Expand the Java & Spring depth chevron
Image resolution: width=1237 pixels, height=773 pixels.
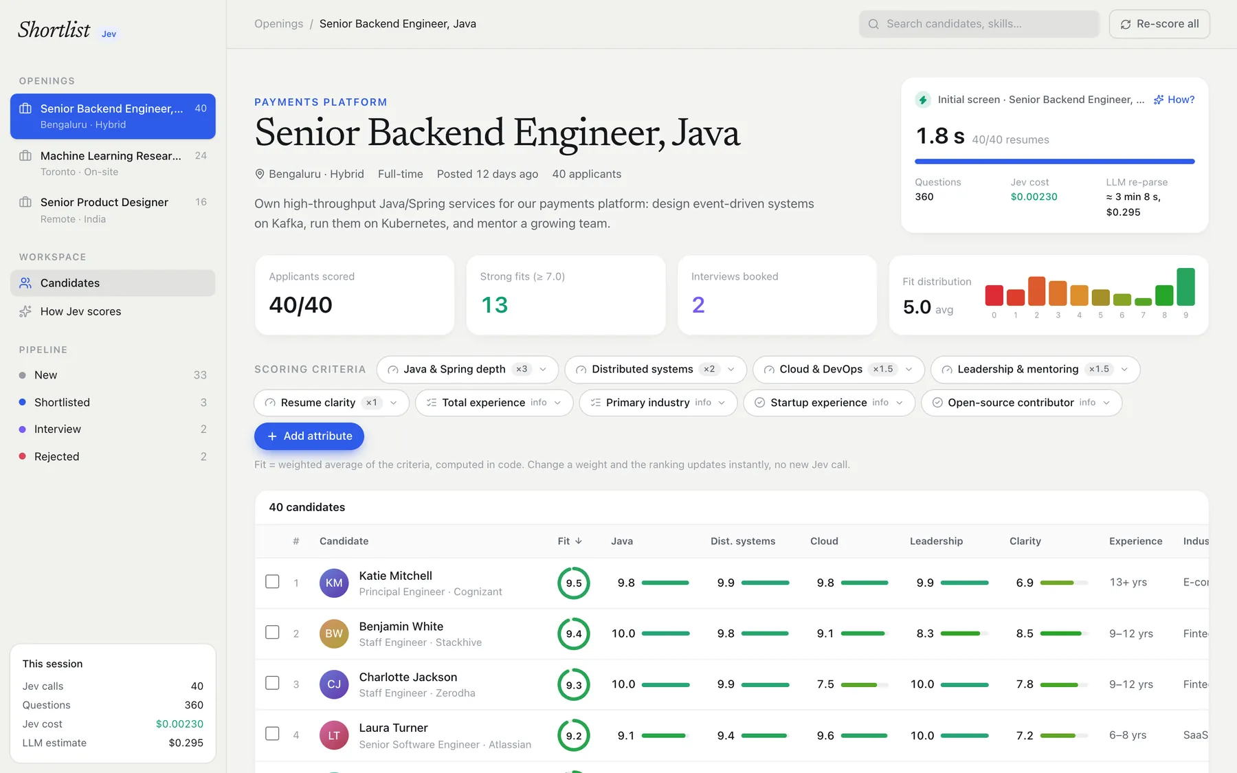click(x=543, y=370)
